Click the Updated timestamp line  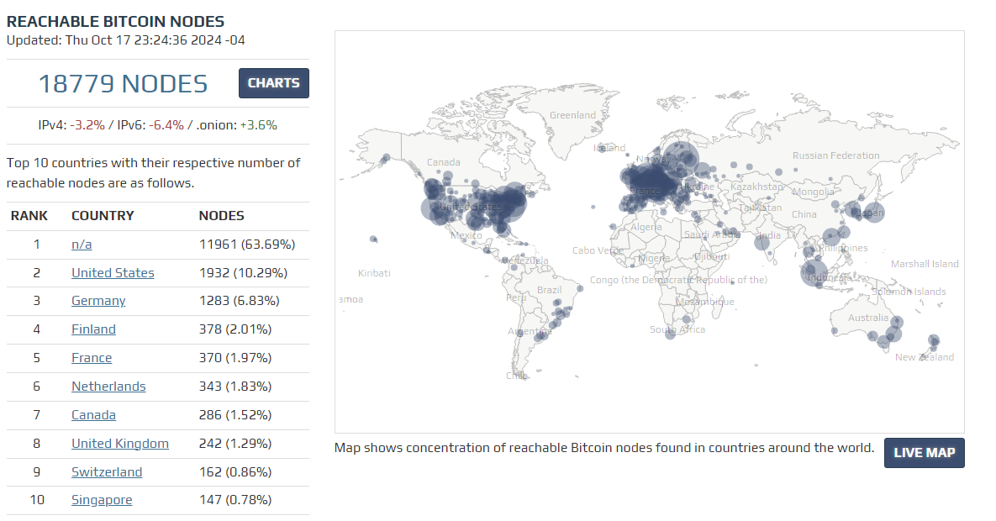(126, 40)
